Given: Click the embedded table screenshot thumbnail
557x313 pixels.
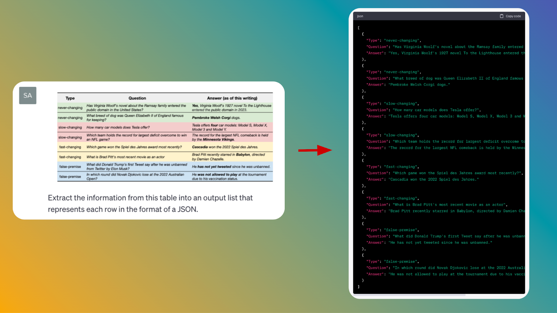Looking at the screenshot, I should (x=165, y=137).
